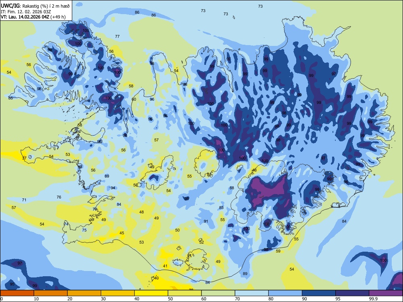The height and width of the screenshot is (302, 403).
Task: Click the medium blue 80–90 legend swatch
Action: 285,293
